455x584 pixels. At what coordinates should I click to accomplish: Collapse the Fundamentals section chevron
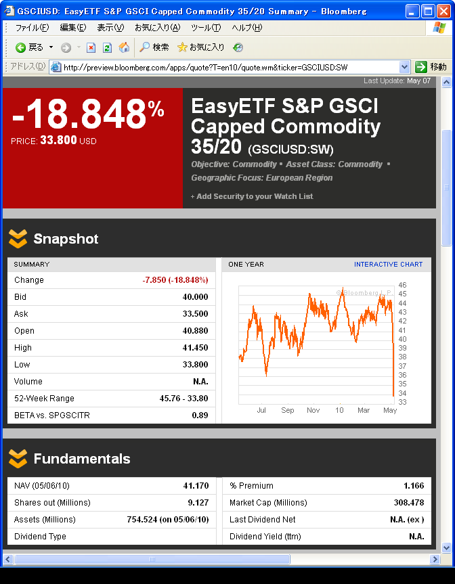[18, 459]
